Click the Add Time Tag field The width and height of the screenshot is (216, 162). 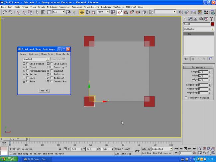click(123, 154)
